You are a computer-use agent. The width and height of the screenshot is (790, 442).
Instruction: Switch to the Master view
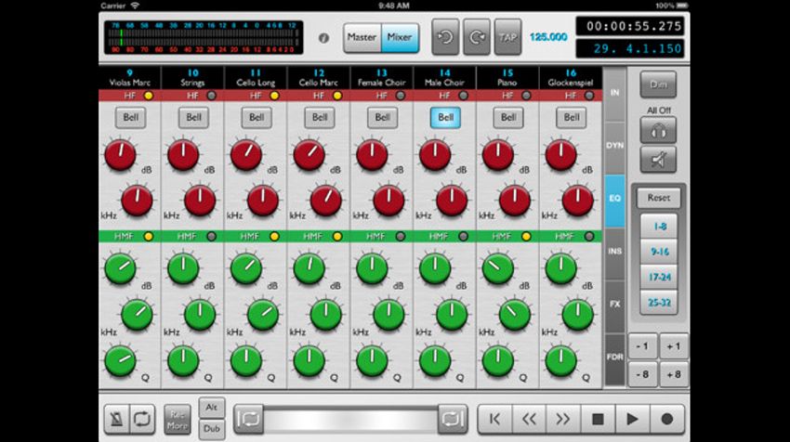[x=362, y=37]
